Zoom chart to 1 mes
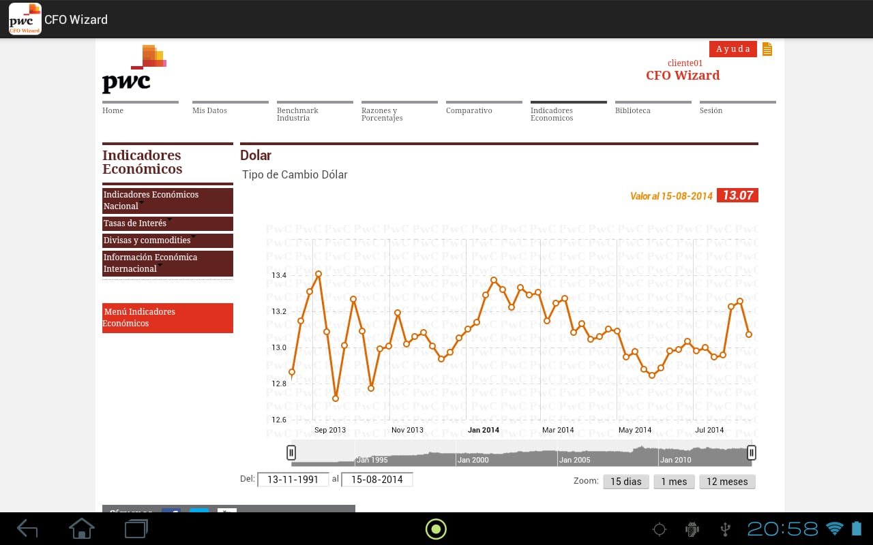This screenshot has height=545, width=873. 675,482
